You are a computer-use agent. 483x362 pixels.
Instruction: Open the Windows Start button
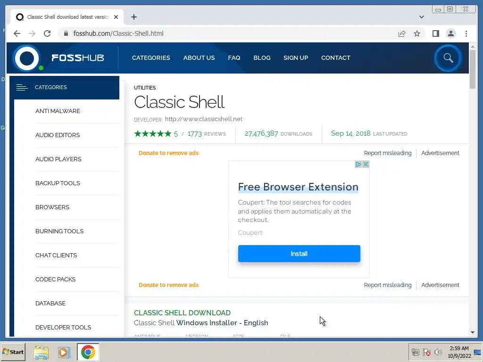point(13,352)
